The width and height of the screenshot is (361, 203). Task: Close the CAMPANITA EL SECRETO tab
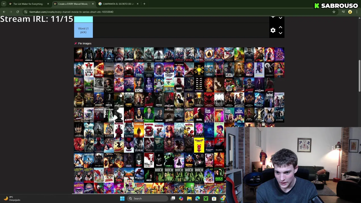click(x=137, y=4)
